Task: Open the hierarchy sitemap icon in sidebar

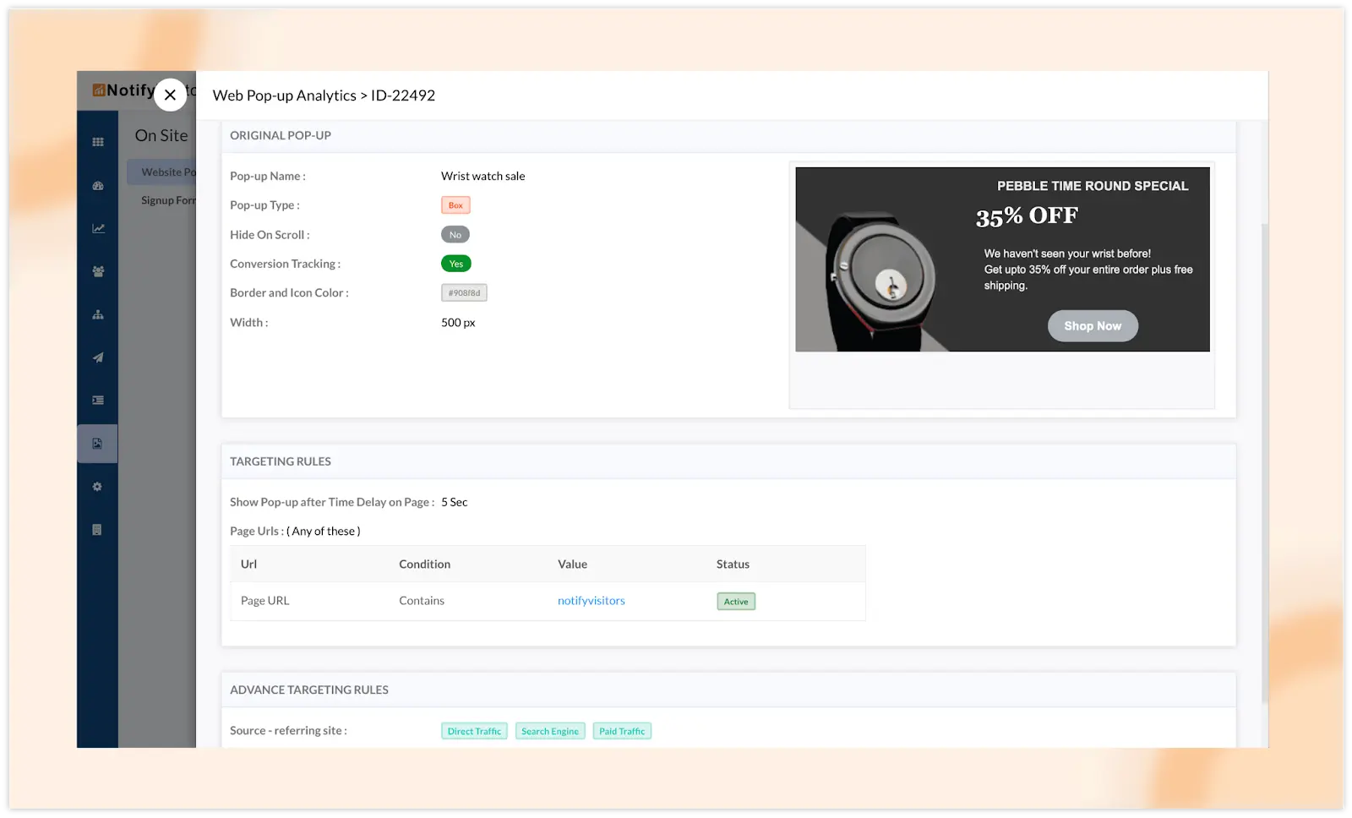Action: [x=98, y=314]
